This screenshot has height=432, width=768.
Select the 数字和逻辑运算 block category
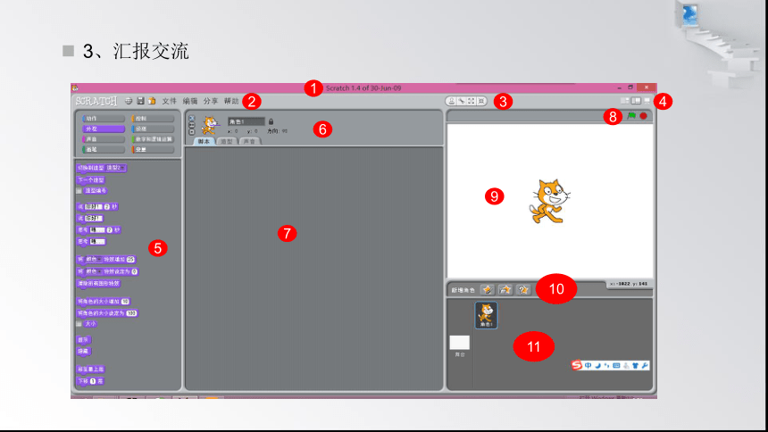click(x=153, y=139)
